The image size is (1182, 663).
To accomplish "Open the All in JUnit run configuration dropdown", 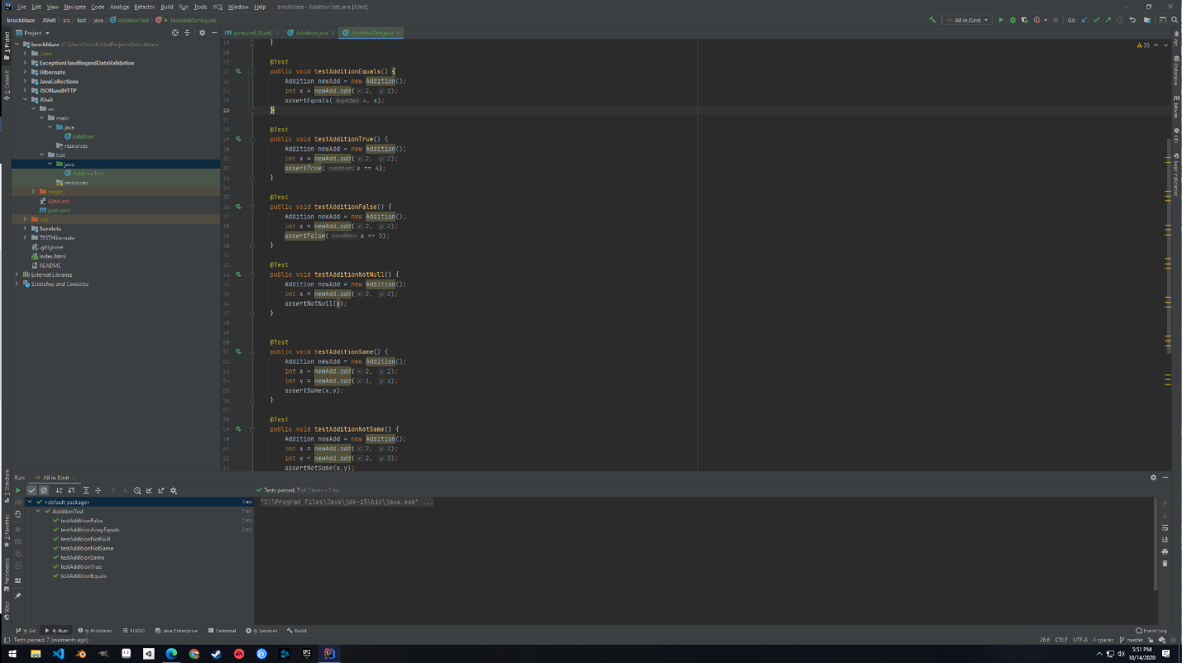I will click(x=967, y=20).
